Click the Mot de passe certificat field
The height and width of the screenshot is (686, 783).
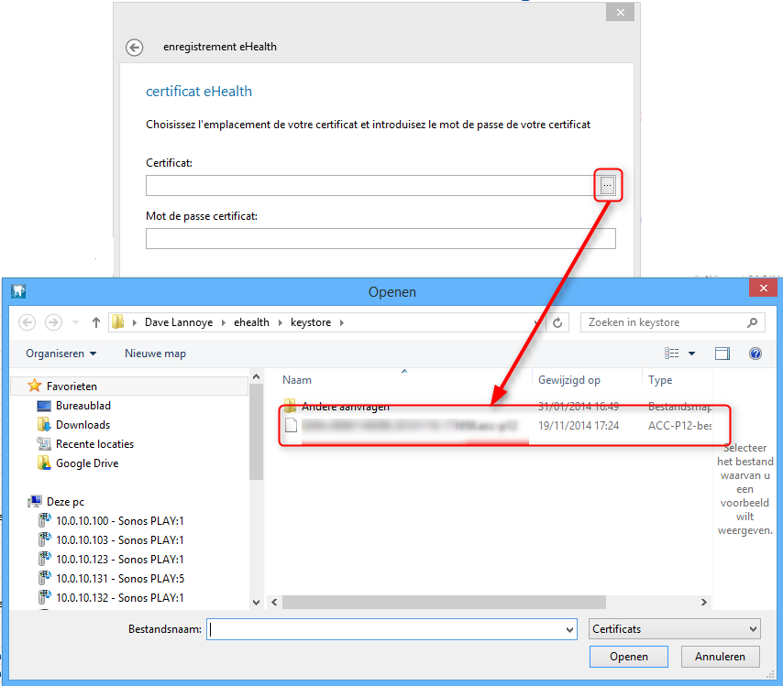(380, 239)
